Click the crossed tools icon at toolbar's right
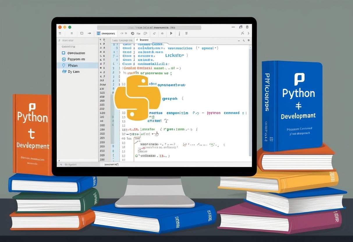The width and height of the screenshot is (353, 242). (243, 33)
